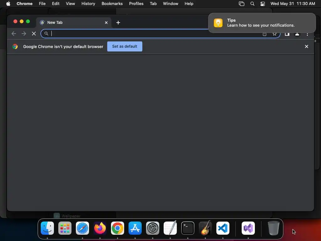The height and width of the screenshot is (241, 321).
Task: Click Google Chrome in the Dock
Action: tap(118, 228)
